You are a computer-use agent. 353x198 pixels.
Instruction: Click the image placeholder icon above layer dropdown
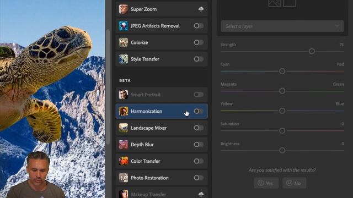pos(275,3)
